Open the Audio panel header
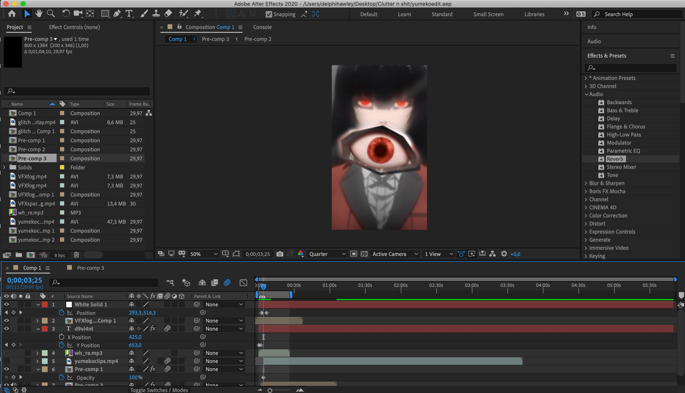 pos(594,41)
